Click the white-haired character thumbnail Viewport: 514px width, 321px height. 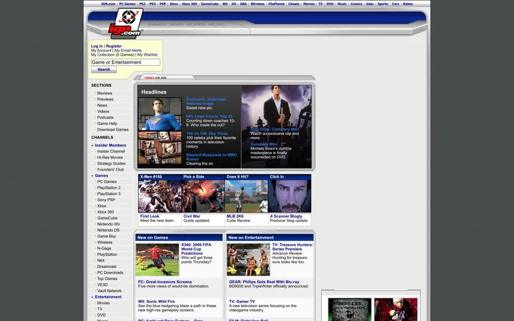coord(396,310)
